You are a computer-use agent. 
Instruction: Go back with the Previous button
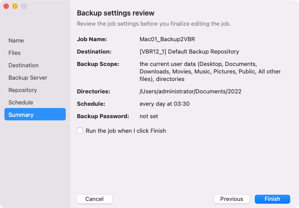click(x=232, y=199)
